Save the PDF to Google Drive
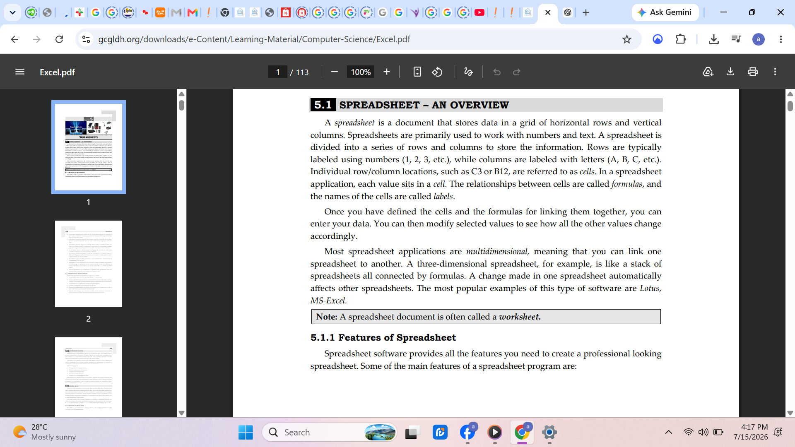This screenshot has height=447, width=795. pos(708,72)
